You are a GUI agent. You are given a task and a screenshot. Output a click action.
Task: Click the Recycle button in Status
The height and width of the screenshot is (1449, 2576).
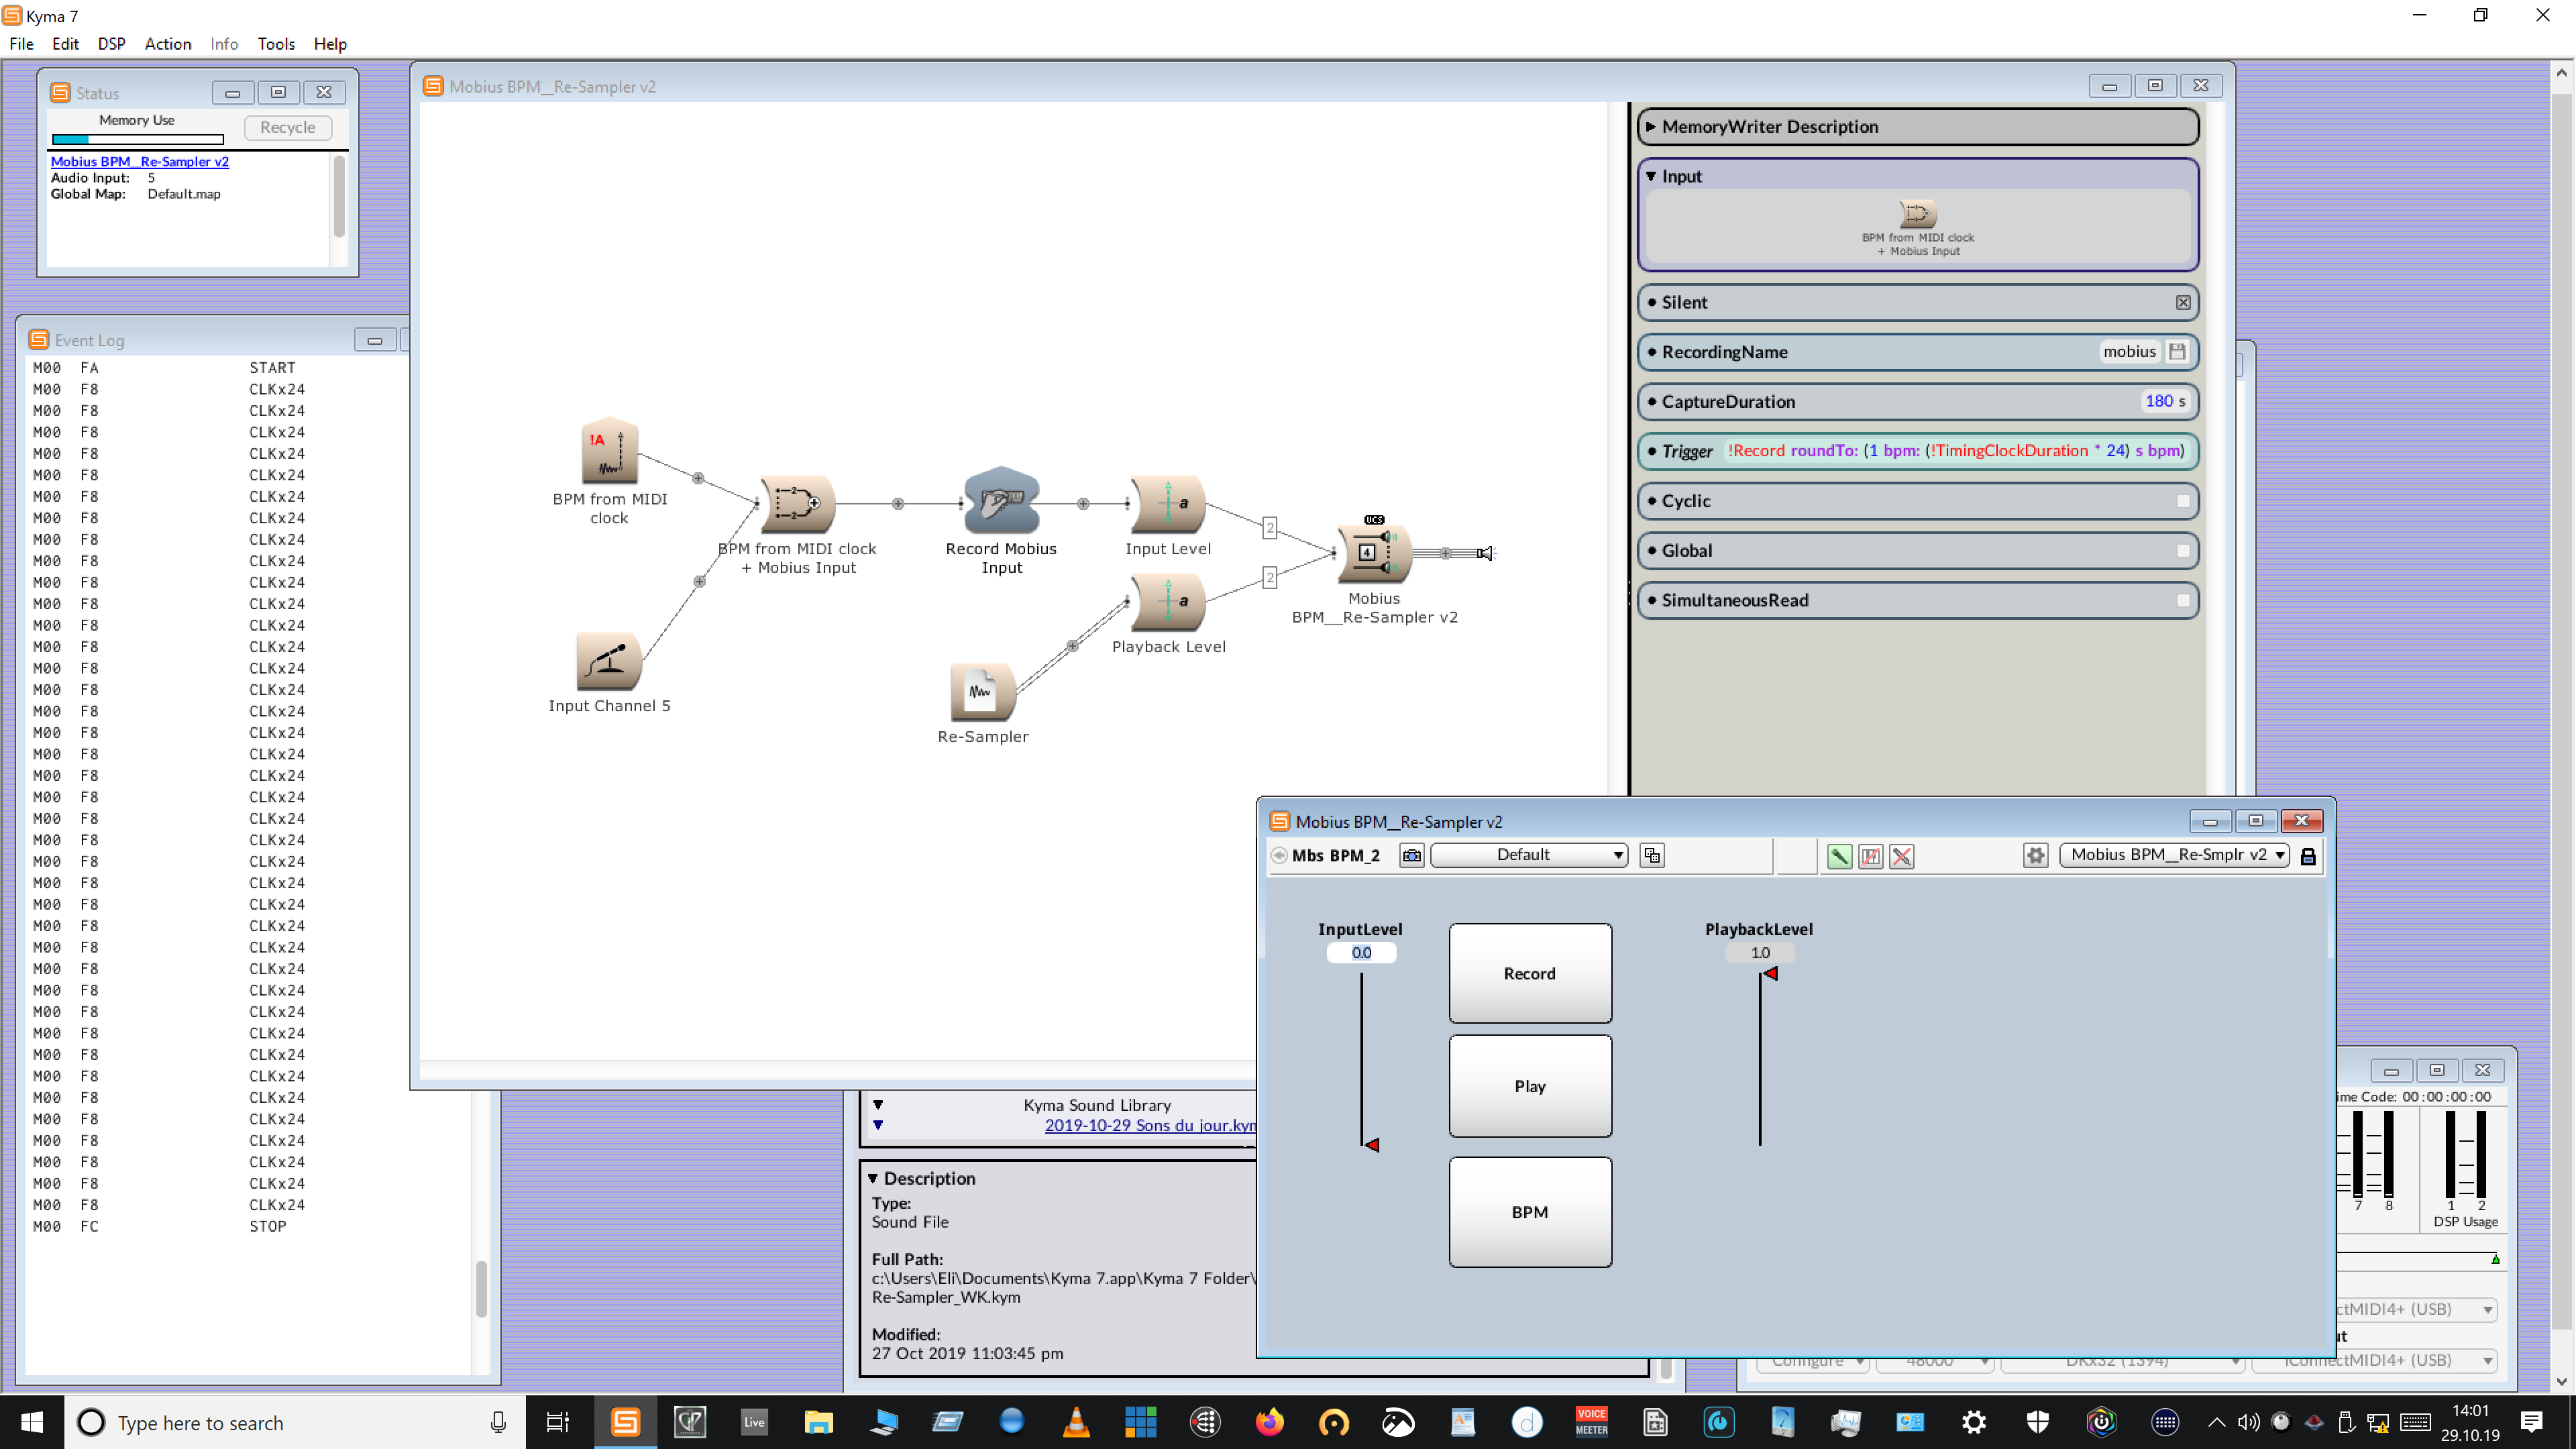(287, 127)
